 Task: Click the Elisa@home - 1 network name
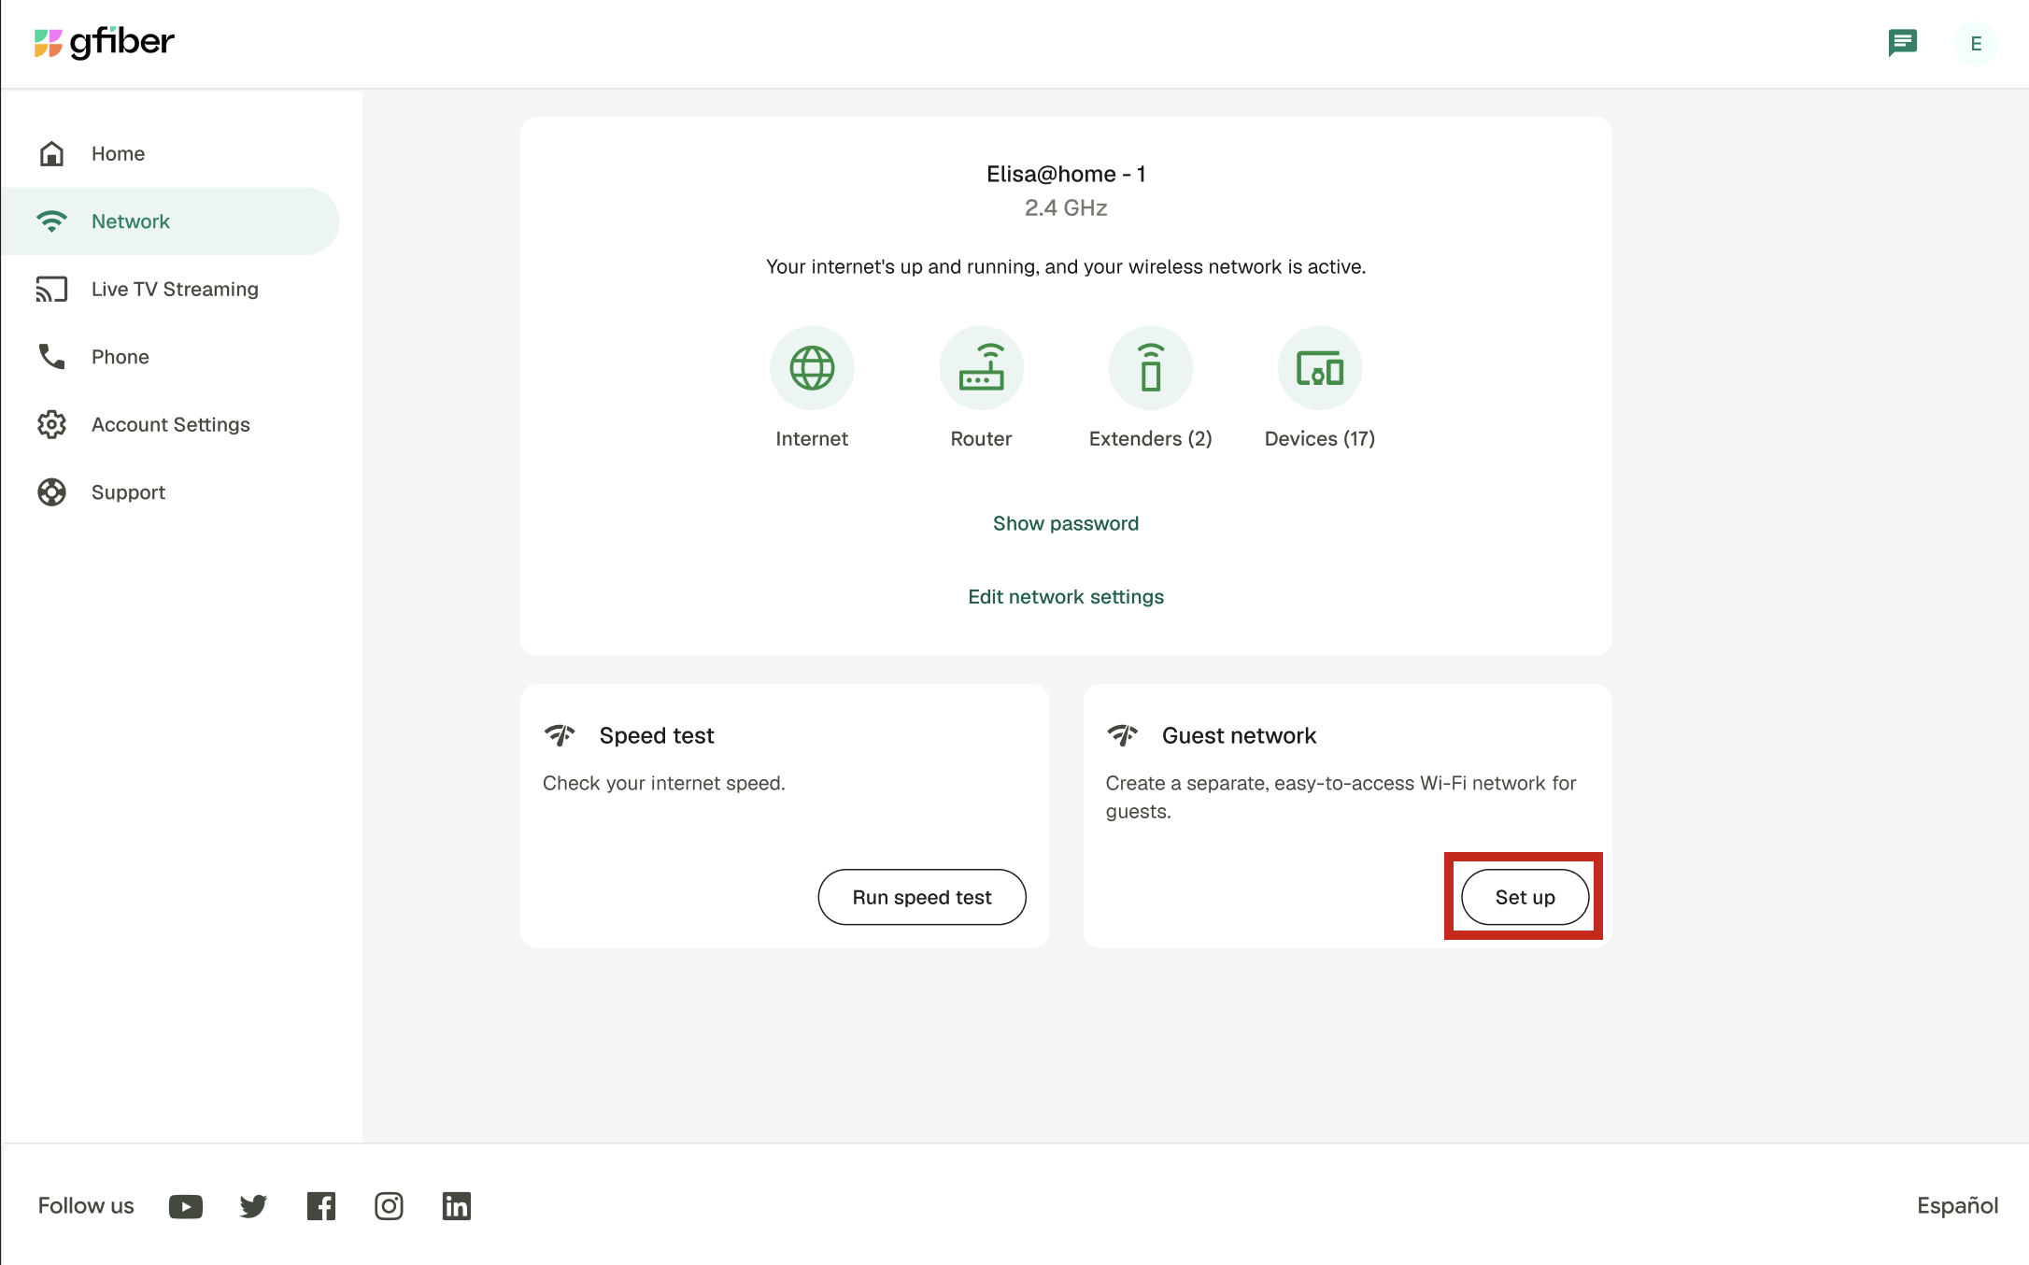pyautogui.click(x=1066, y=174)
